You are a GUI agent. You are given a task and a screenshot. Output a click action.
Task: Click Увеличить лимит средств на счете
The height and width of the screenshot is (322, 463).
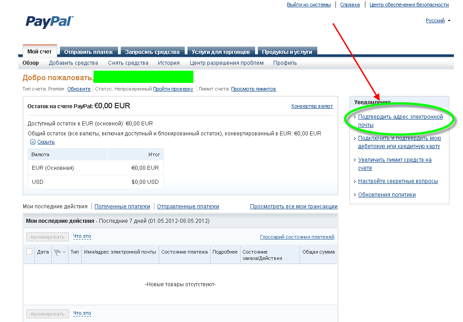pyautogui.click(x=395, y=164)
